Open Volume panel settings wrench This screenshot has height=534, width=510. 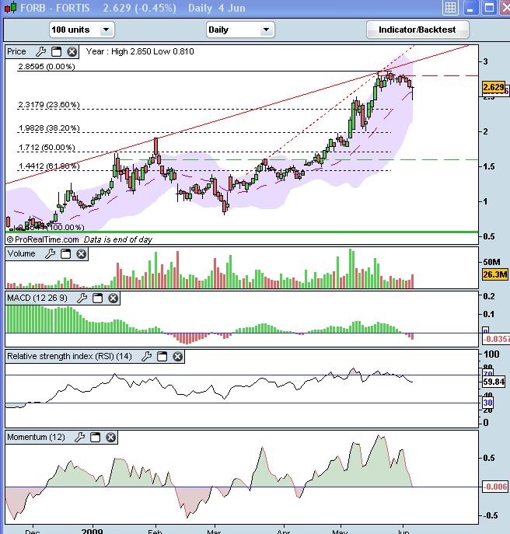pyautogui.click(x=50, y=253)
